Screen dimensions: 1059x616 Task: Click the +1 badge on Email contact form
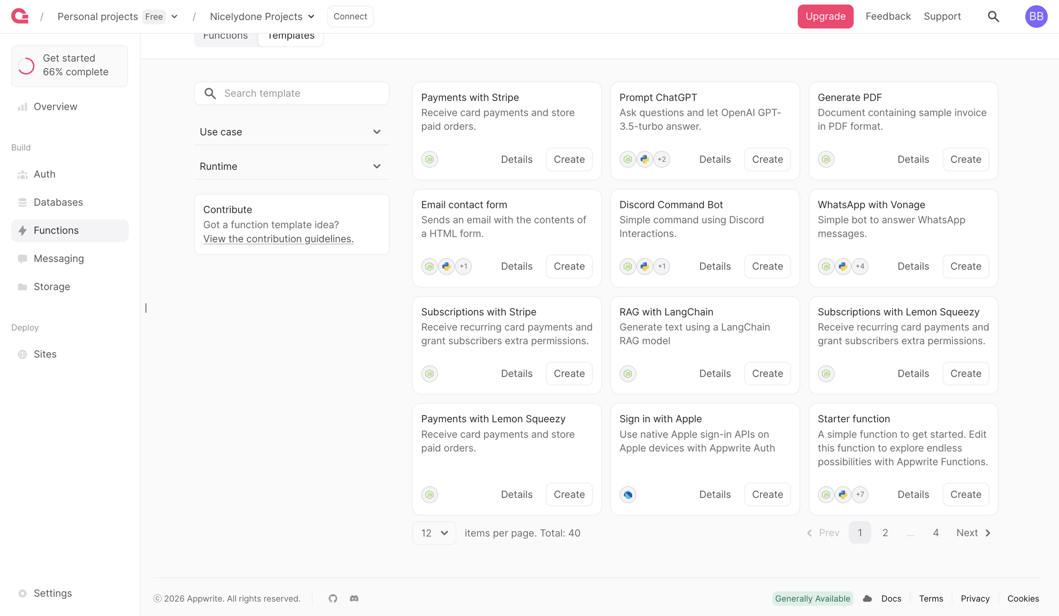pyautogui.click(x=463, y=266)
